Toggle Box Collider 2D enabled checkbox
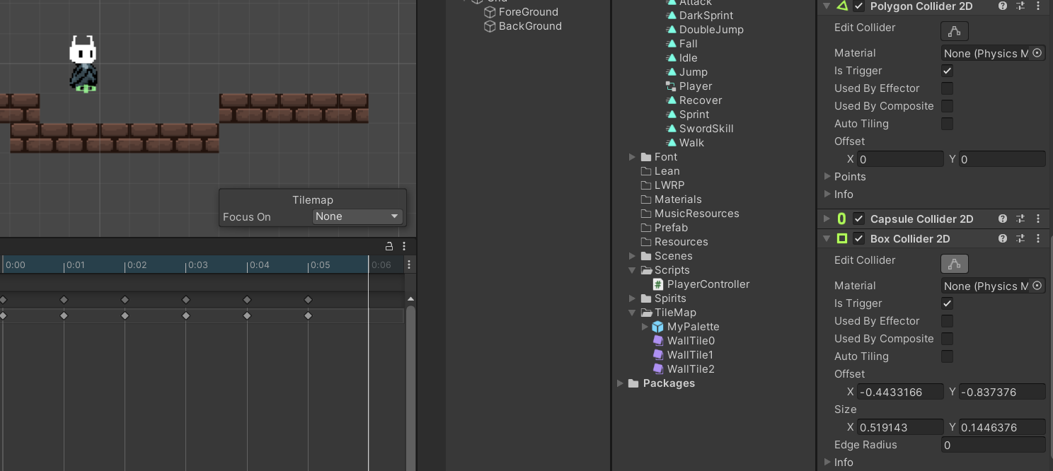The height and width of the screenshot is (471, 1053). 859,239
